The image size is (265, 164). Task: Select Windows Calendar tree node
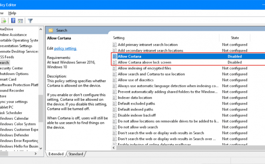coord(14,118)
